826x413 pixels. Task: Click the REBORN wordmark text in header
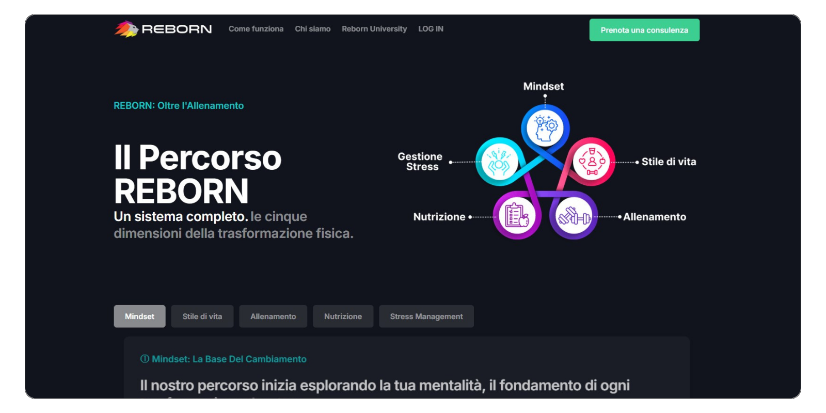(177, 29)
